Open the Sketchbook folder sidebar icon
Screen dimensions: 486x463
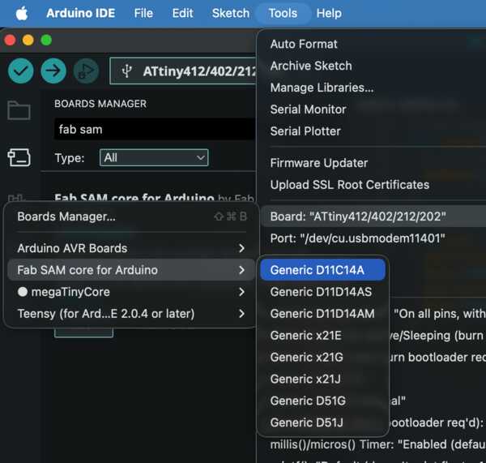click(x=19, y=110)
